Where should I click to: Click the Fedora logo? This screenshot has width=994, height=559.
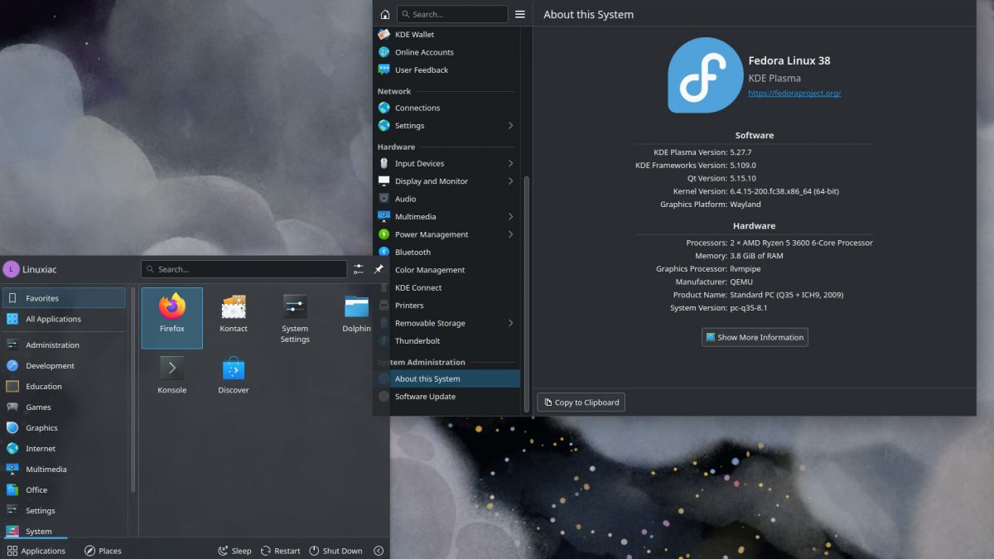[705, 75]
